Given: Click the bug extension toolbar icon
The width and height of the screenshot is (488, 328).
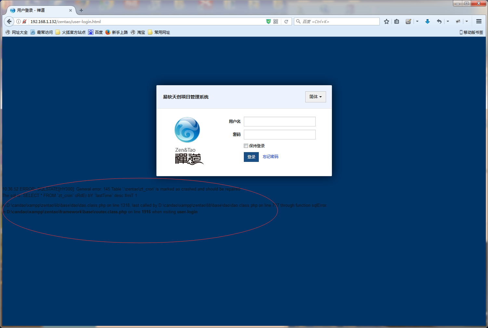Looking at the screenshot, I should tap(458, 21).
